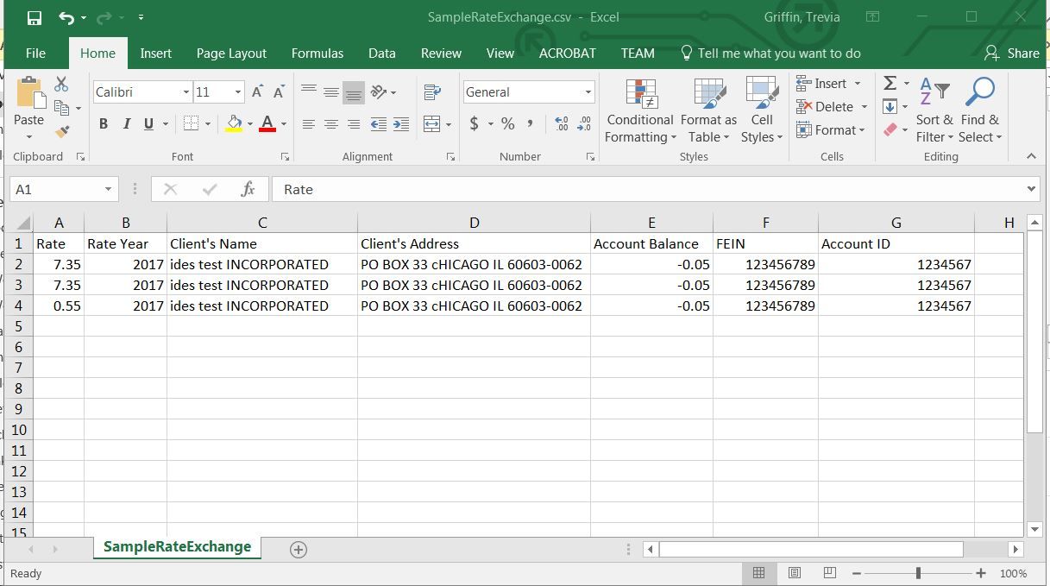Switch to the Data ribbon tab

382,54
